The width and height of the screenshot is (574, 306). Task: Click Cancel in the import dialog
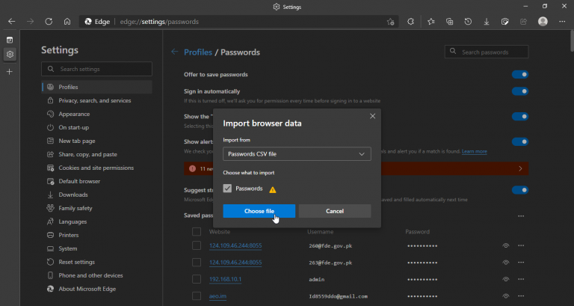pyautogui.click(x=335, y=211)
